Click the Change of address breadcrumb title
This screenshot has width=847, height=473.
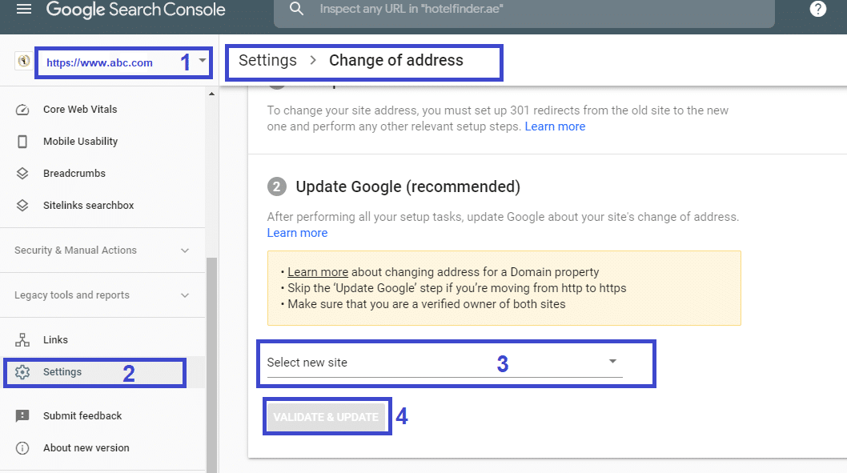tap(396, 61)
